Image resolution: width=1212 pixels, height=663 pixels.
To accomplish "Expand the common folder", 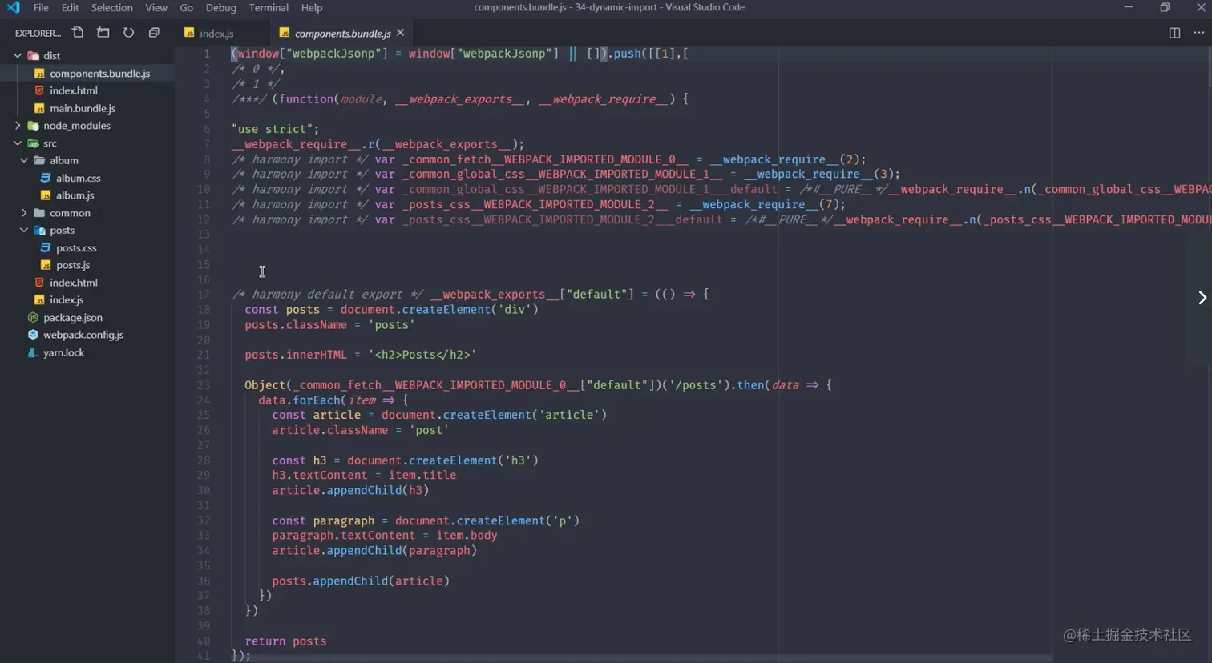I will [x=24, y=213].
